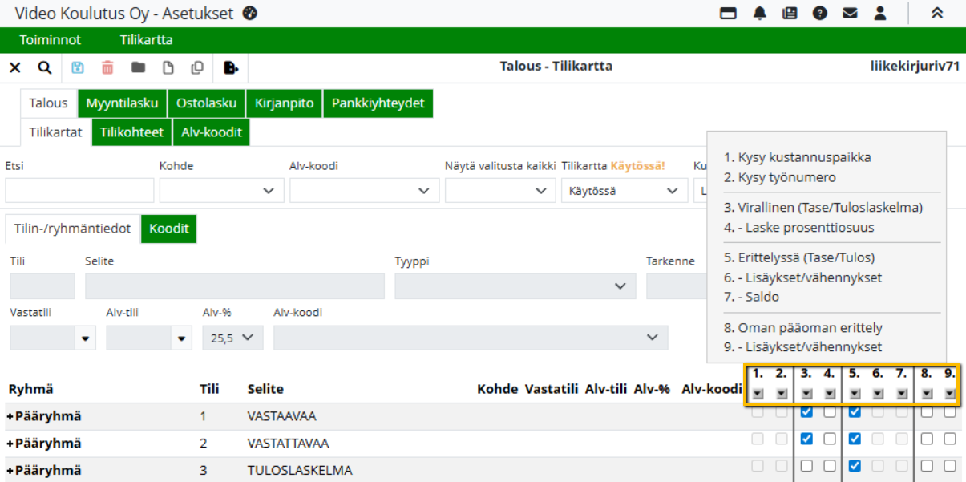Click the blue save disk icon
The height and width of the screenshot is (482, 966).
(x=78, y=67)
